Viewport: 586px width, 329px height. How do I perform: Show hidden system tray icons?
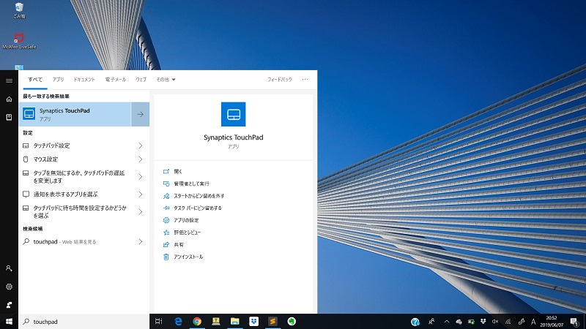tap(446, 322)
